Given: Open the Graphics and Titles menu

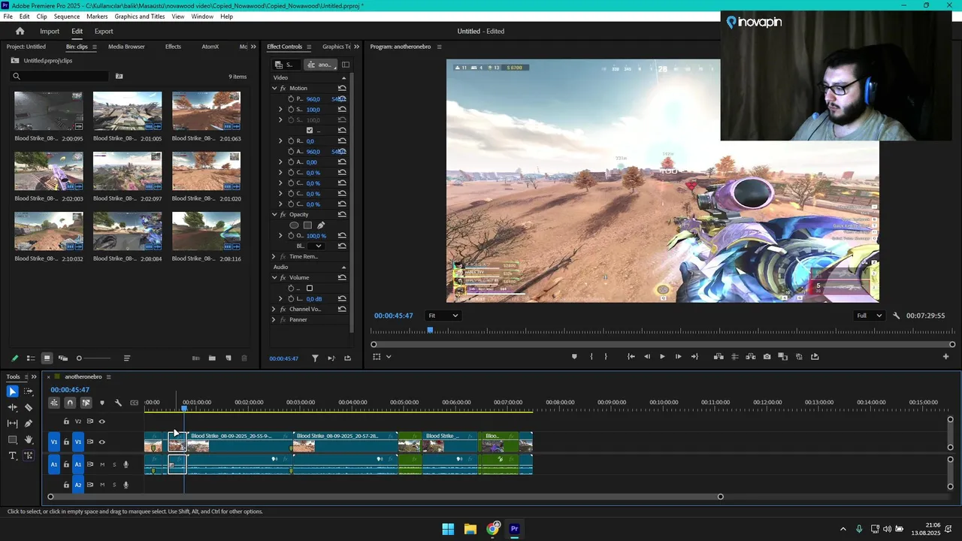Looking at the screenshot, I should [x=140, y=17].
